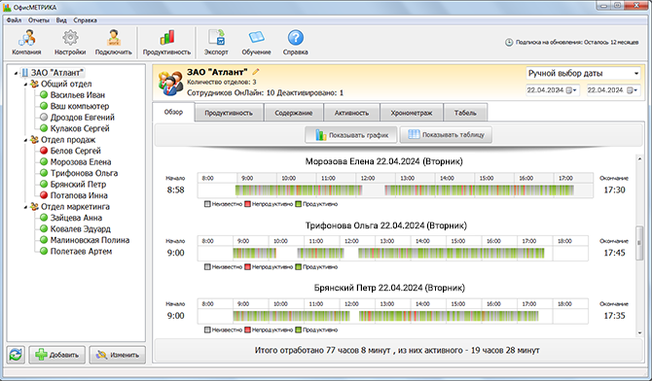Click the Подключить toolbar icon

click(x=114, y=38)
